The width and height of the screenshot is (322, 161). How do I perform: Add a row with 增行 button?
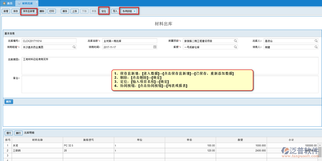[9, 133]
